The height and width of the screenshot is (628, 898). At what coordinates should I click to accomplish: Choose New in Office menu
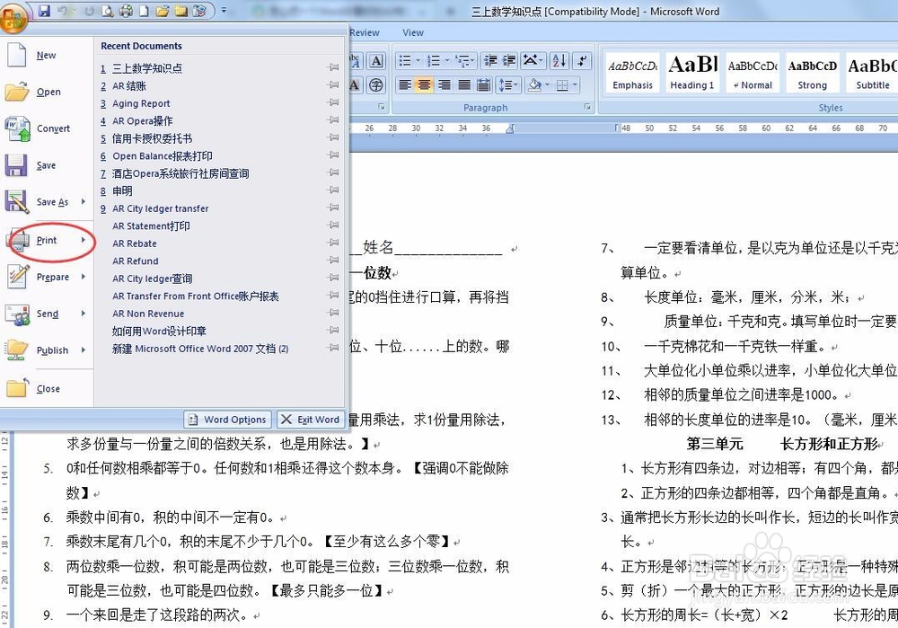(46, 55)
